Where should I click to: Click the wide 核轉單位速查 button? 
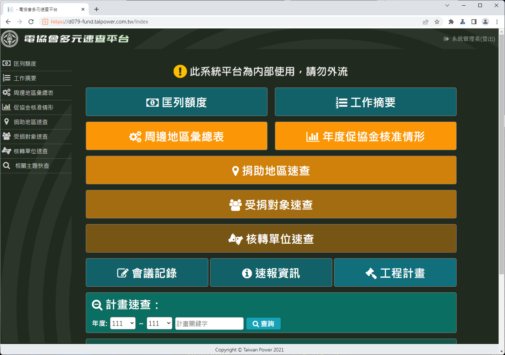[x=271, y=238]
